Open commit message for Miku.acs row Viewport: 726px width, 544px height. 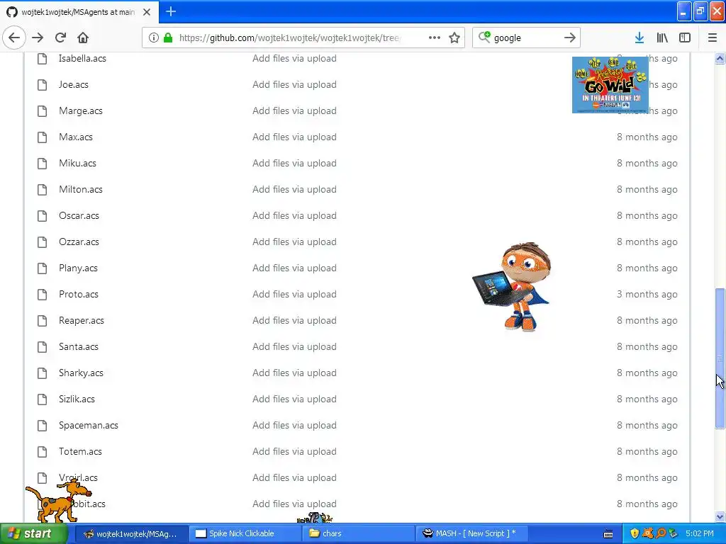click(294, 164)
